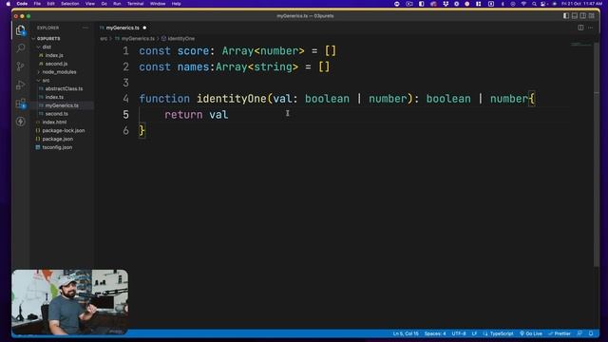The width and height of the screenshot is (608, 342).
Task: Click the Split Editor Right icon
Action: (580, 28)
